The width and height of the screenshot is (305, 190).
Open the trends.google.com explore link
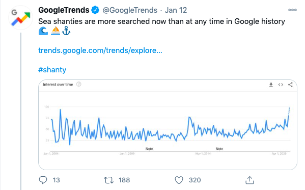point(100,50)
